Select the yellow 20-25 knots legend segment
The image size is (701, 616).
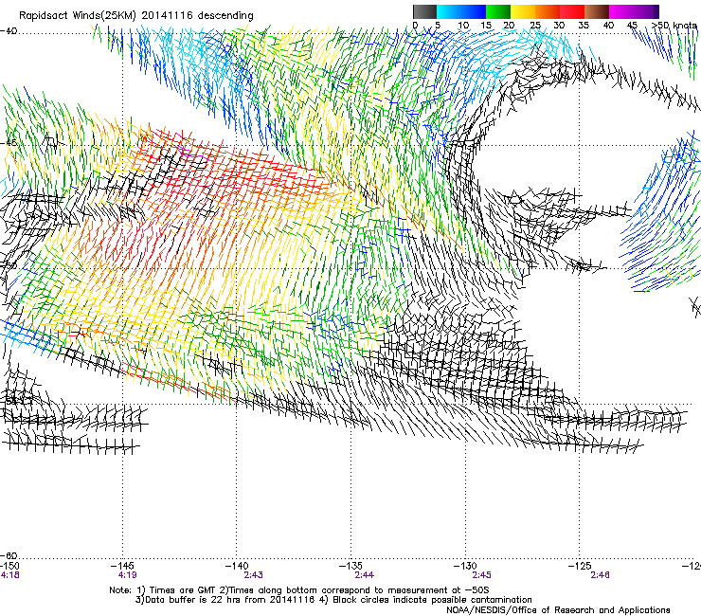pyautogui.click(x=523, y=11)
